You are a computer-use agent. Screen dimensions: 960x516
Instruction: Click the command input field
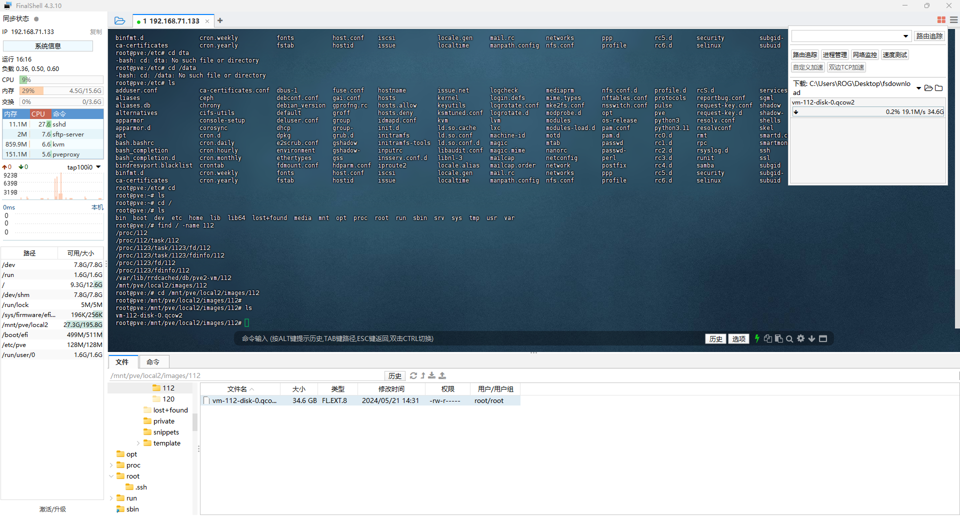tap(470, 338)
